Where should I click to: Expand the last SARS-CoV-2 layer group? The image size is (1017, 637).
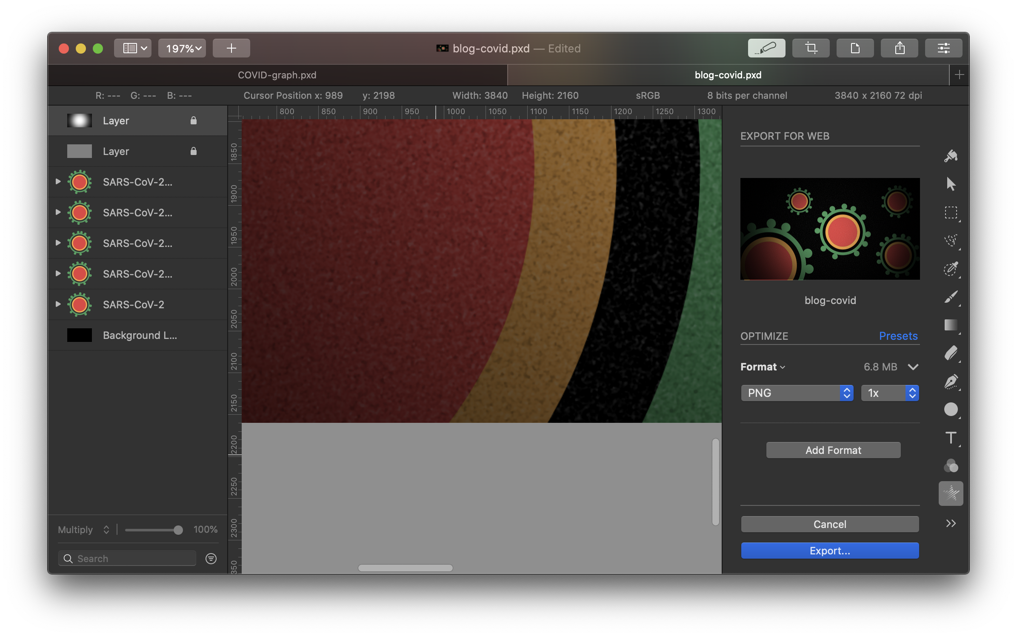pos(58,304)
